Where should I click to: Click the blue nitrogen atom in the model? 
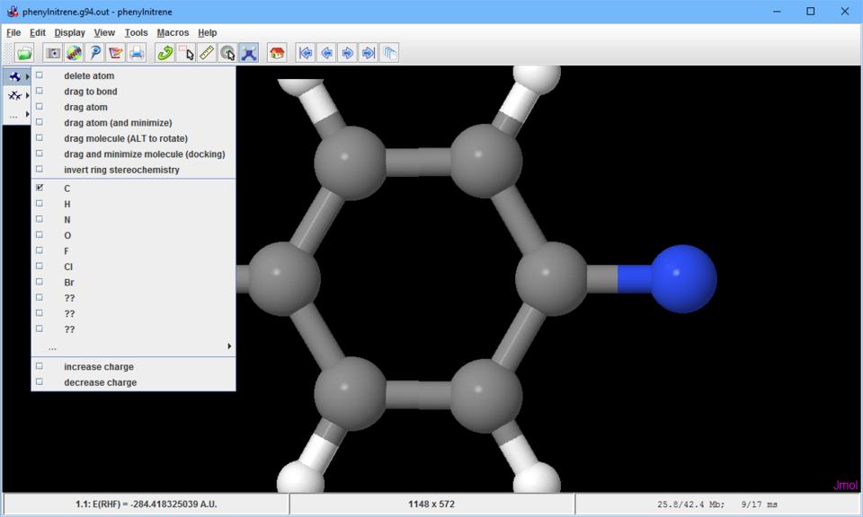[x=682, y=278]
